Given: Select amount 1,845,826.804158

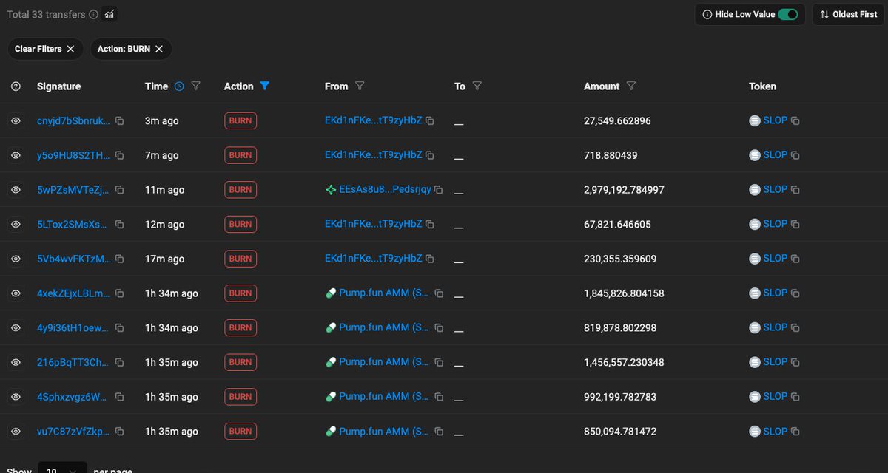Looking at the screenshot, I should point(624,293).
